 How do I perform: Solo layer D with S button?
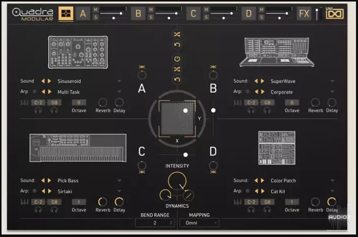pyautogui.click(x=261, y=17)
